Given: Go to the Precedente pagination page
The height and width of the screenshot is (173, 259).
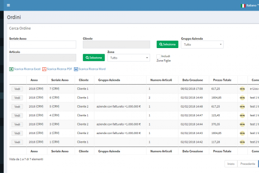Looking at the screenshot, I should pyautogui.click(x=248, y=164).
